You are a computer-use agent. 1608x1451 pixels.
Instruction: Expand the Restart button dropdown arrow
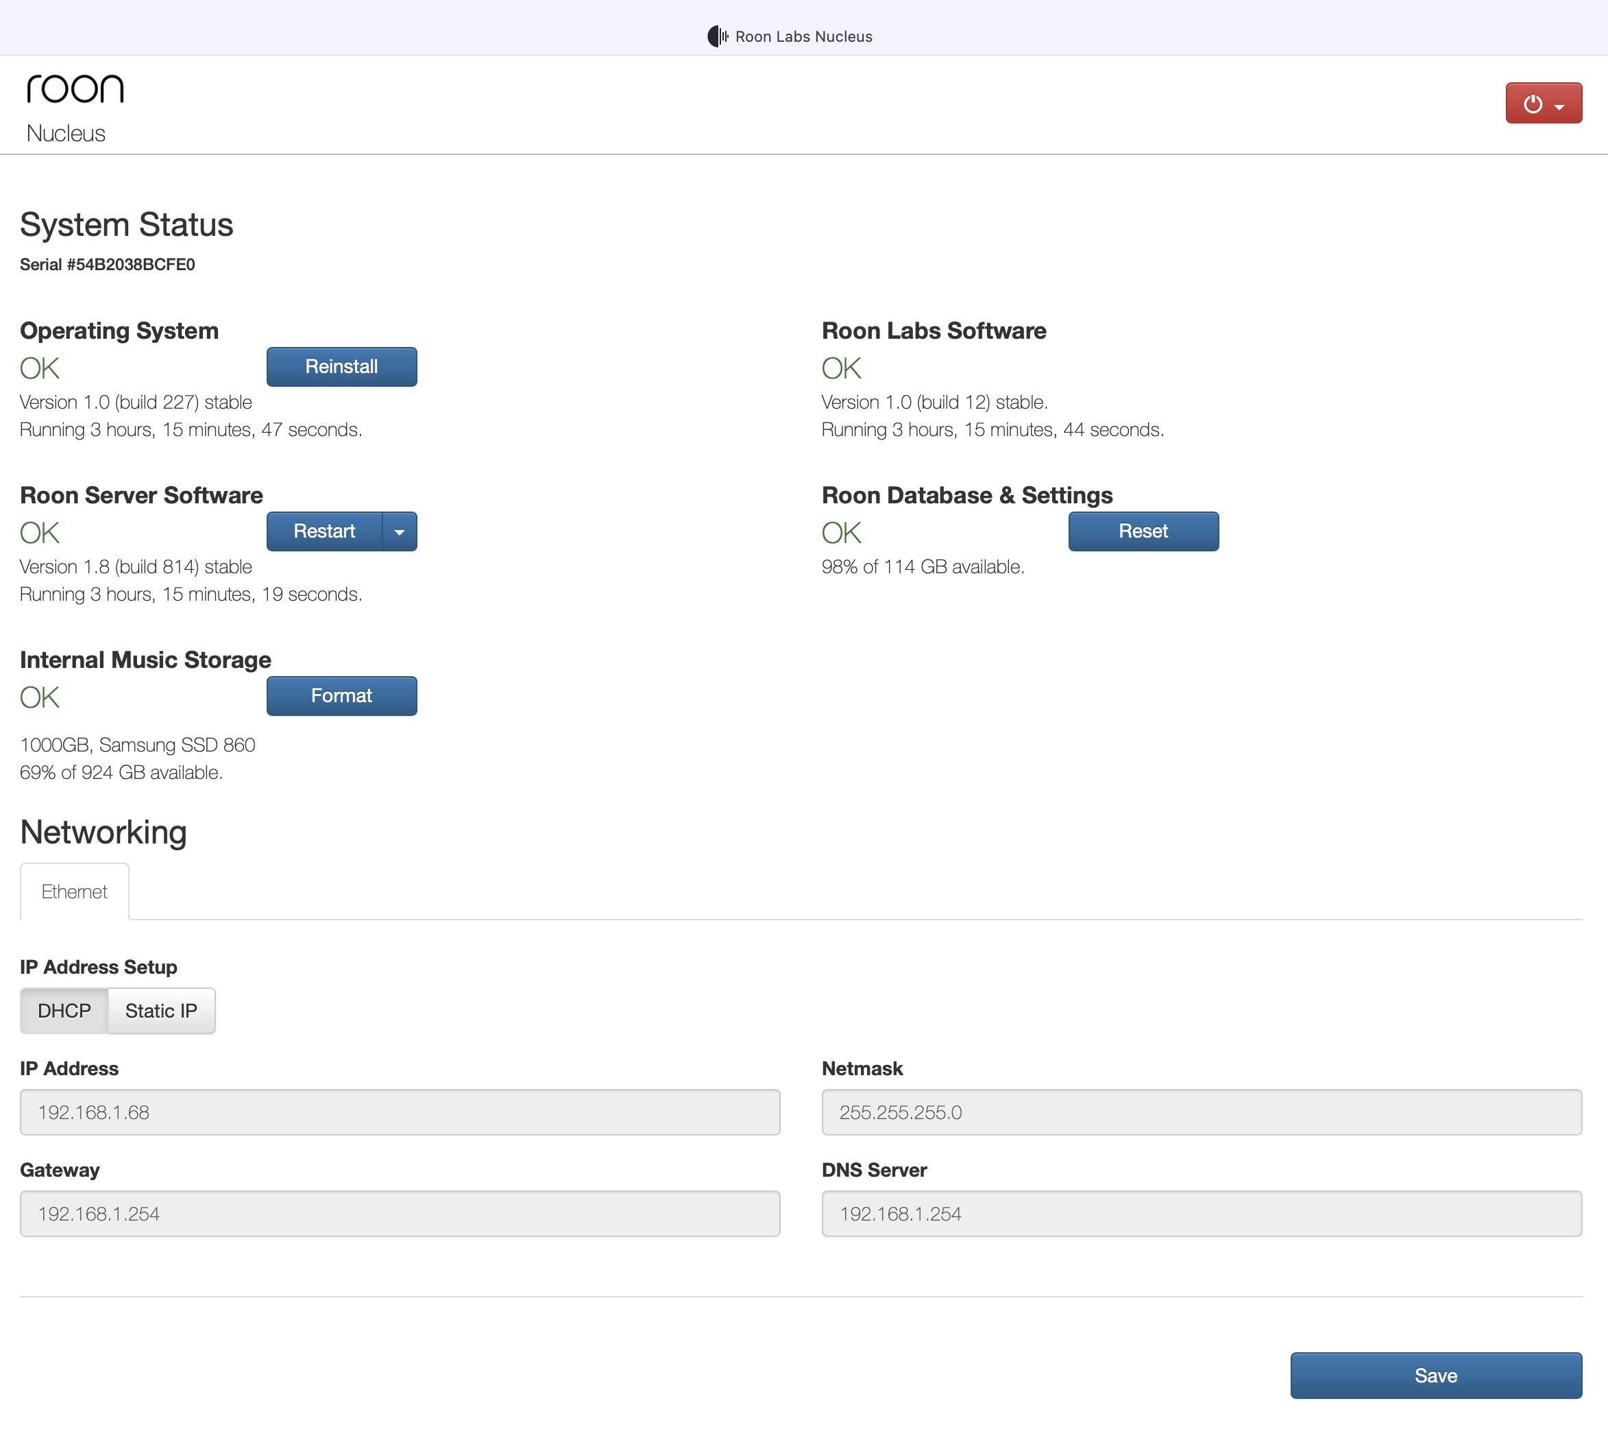click(400, 531)
